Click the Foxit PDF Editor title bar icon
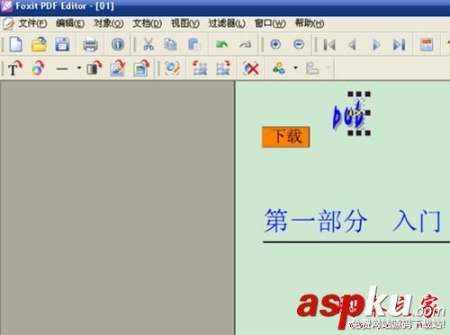 6,6
